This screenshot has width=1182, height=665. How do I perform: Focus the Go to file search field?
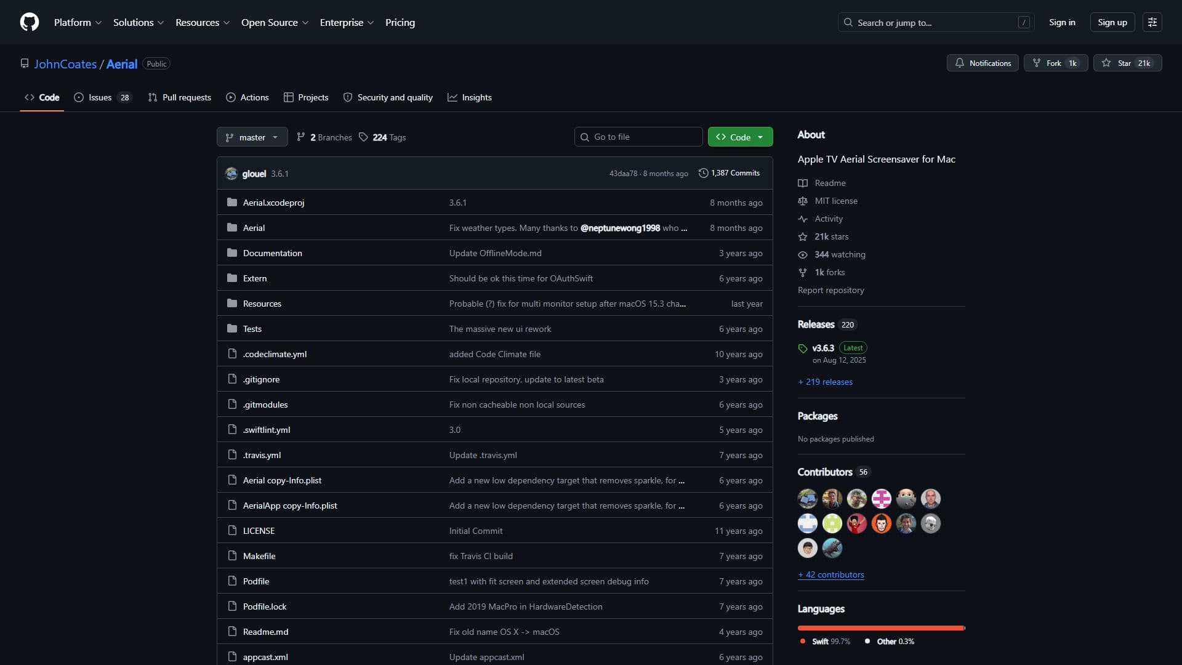638,137
